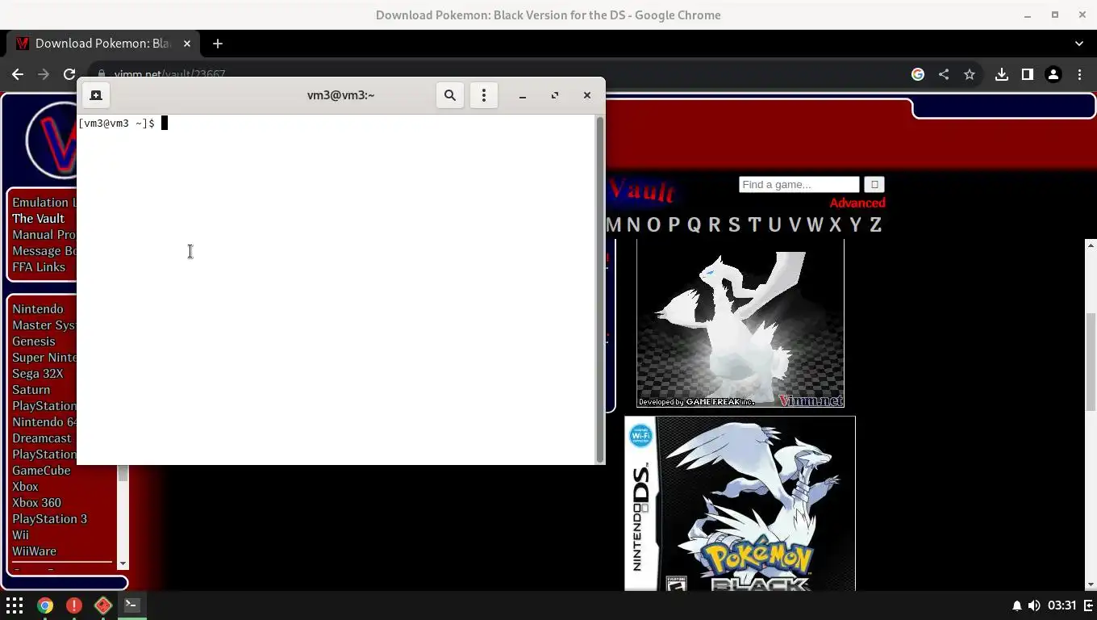Launch Chrome from the taskbar
Screen dimensions: 1097x620
[45, 605]
